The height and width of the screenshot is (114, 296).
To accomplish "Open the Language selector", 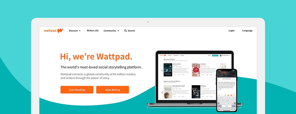I will pyautogui.click(x=247, y=31).
